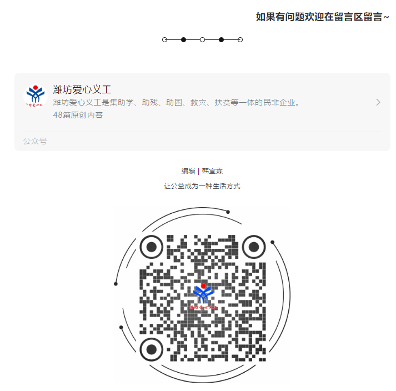The image size is (396, 391).
Task: Open the 潍坊爱心义工 account name title
Action: point(82,89)
